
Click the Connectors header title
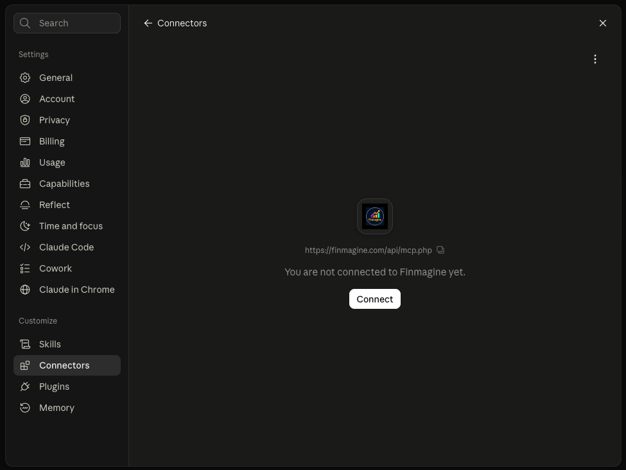182,23
